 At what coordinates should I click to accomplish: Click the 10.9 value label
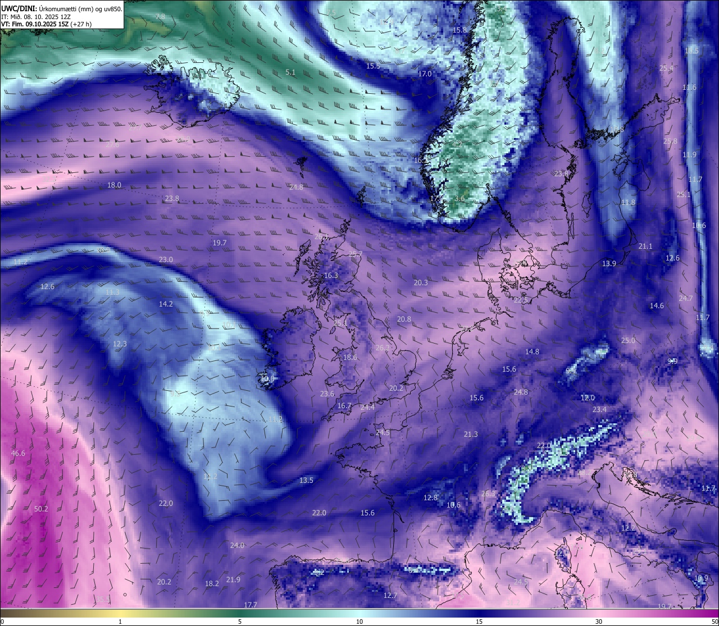point(701,578)
